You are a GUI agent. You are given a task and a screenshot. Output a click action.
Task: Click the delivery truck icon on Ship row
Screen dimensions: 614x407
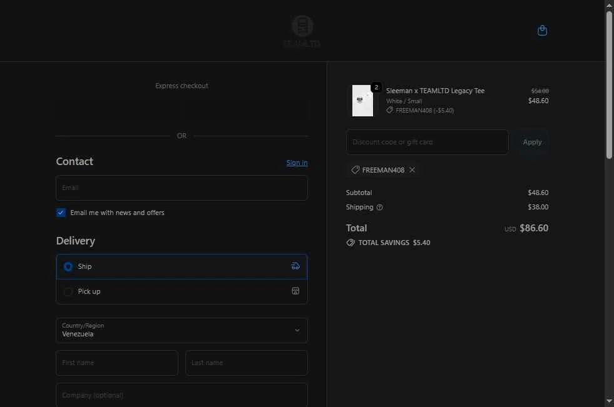pos(295,266)
